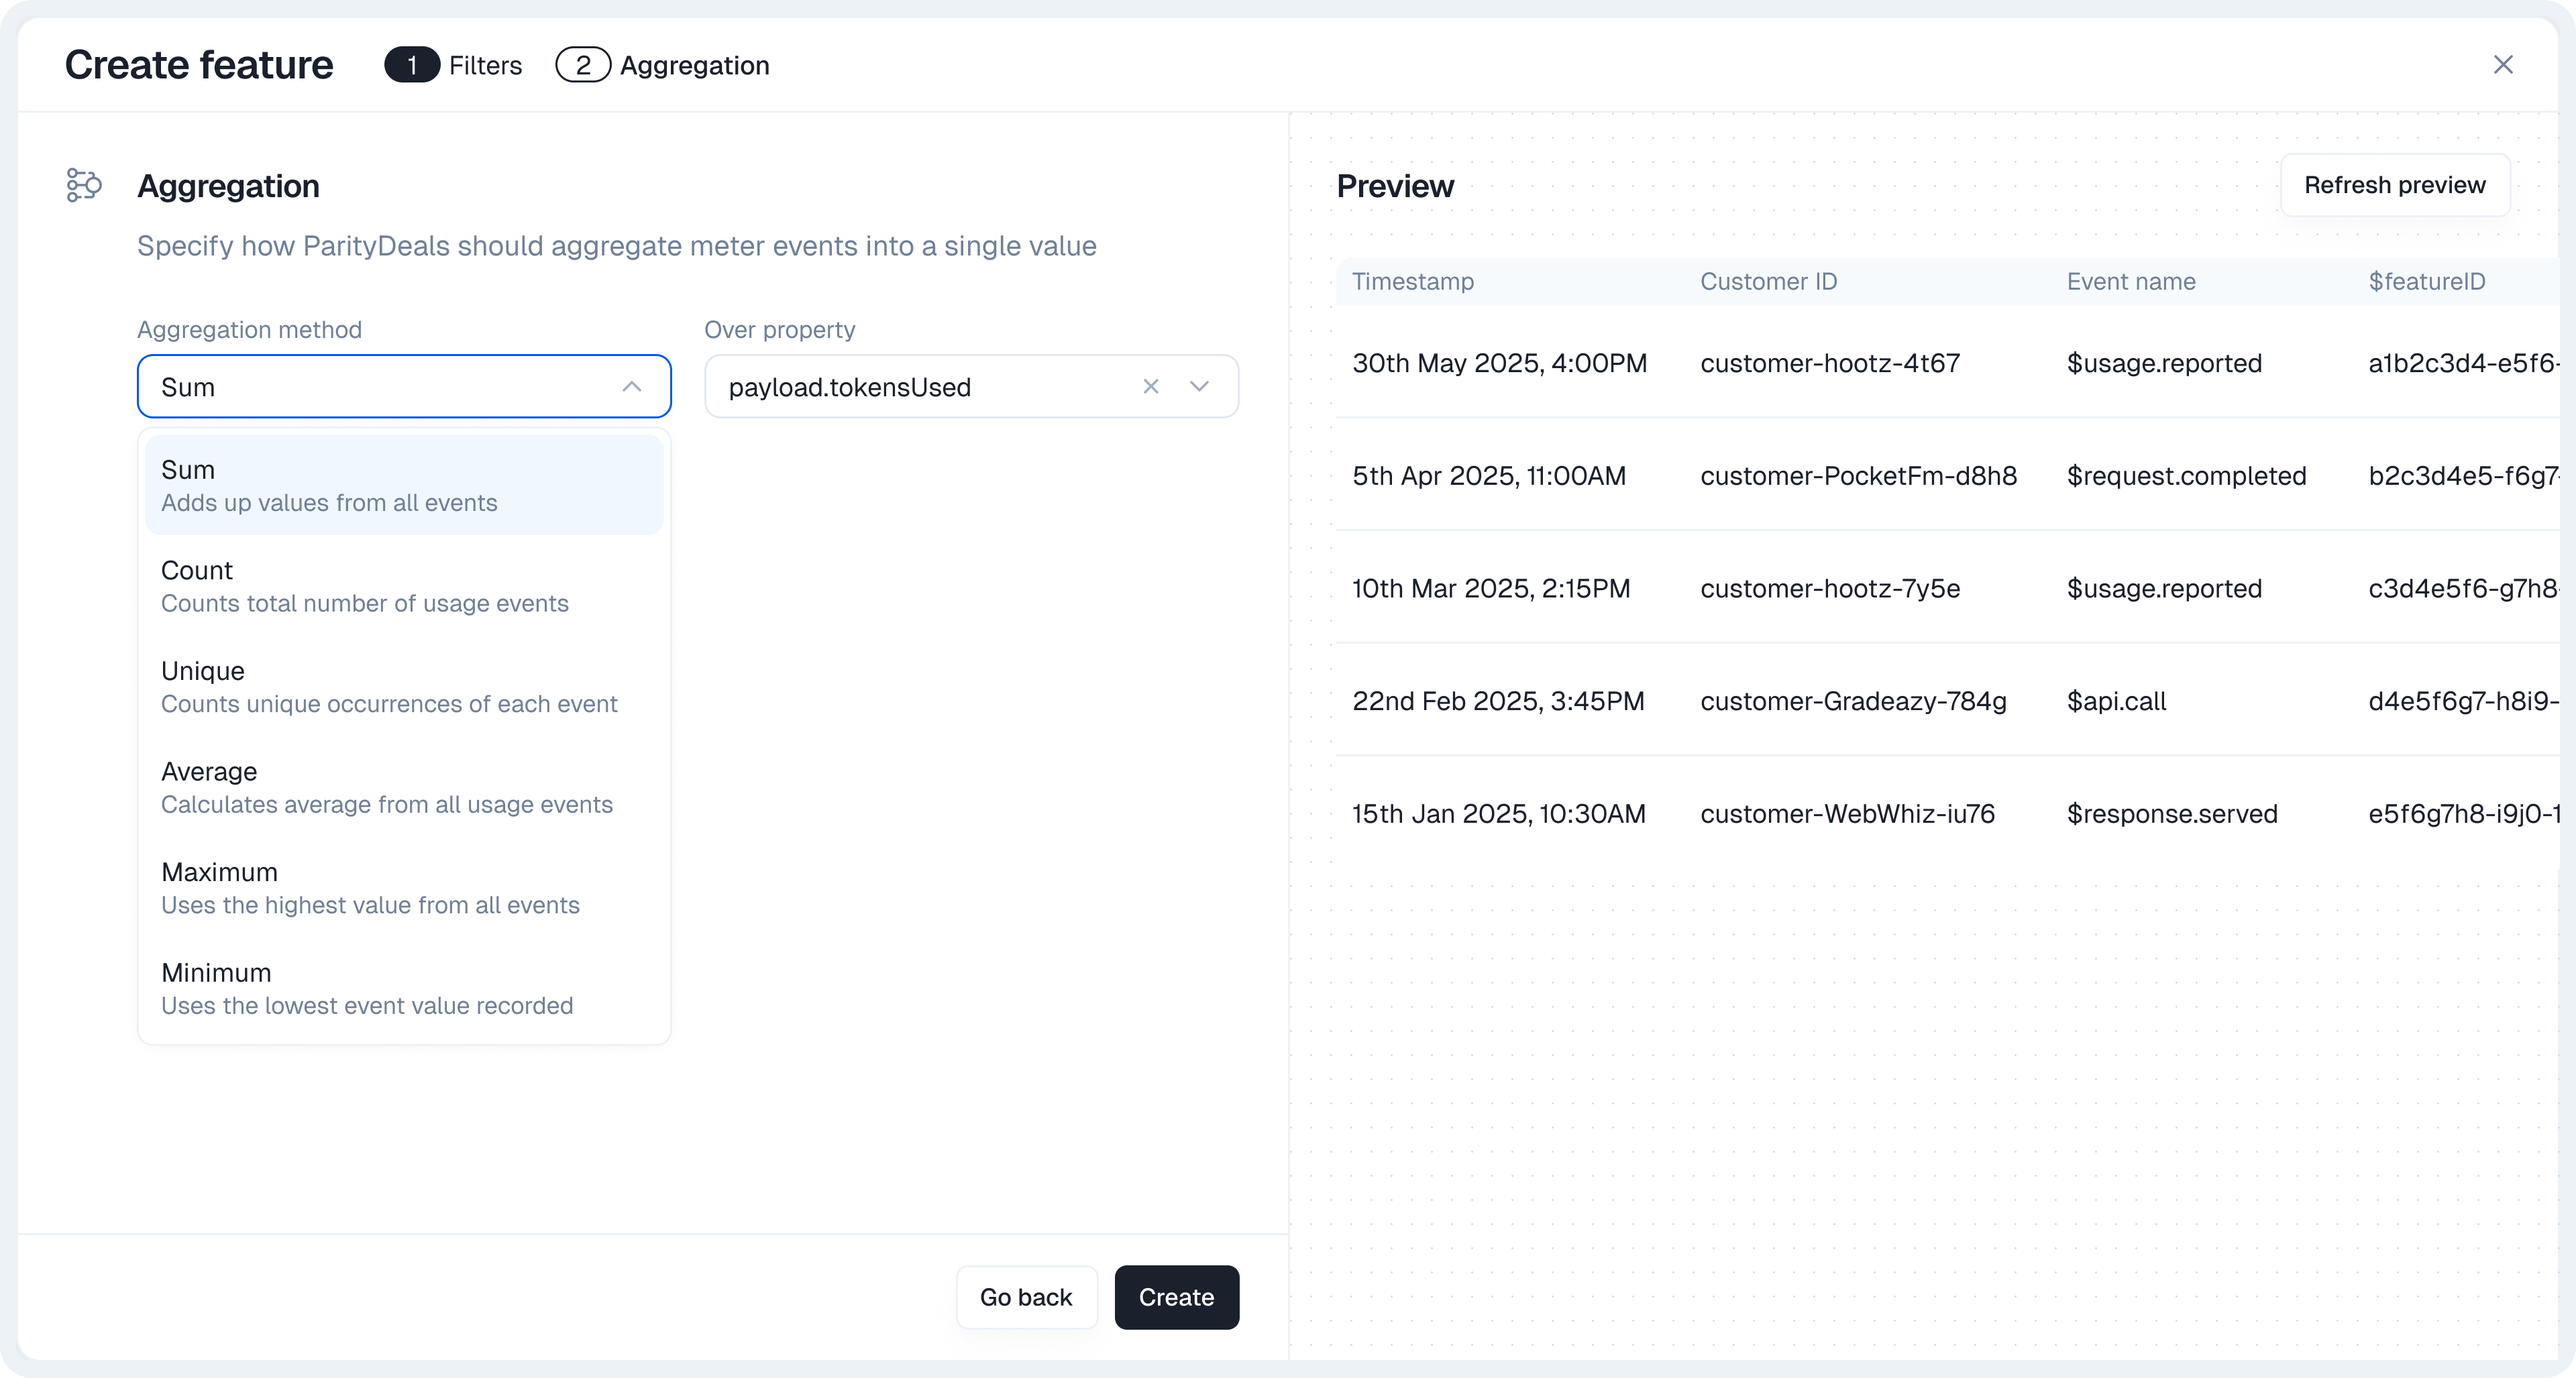The width and height of the screenshot is (2576, 1378).
Task: Select the Minimum aggregation option
Action: click(404, 988)
